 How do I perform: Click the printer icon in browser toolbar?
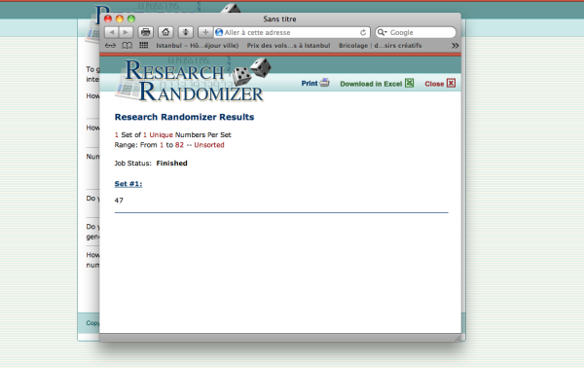(x=146, y=32)
